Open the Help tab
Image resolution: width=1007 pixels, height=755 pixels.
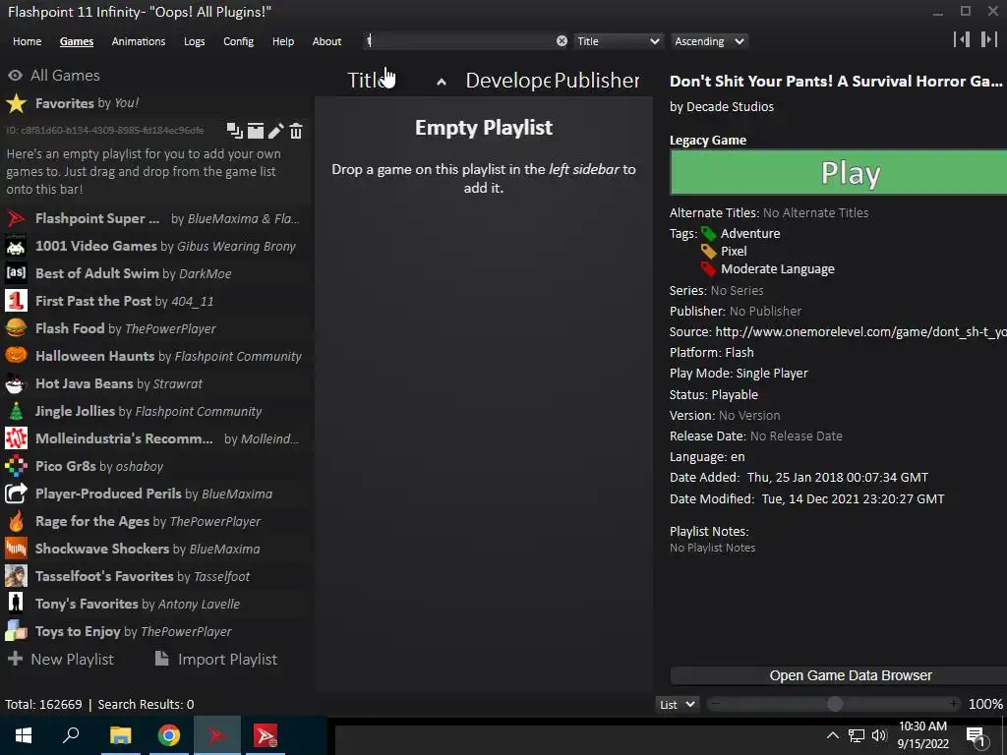[282, 41]
